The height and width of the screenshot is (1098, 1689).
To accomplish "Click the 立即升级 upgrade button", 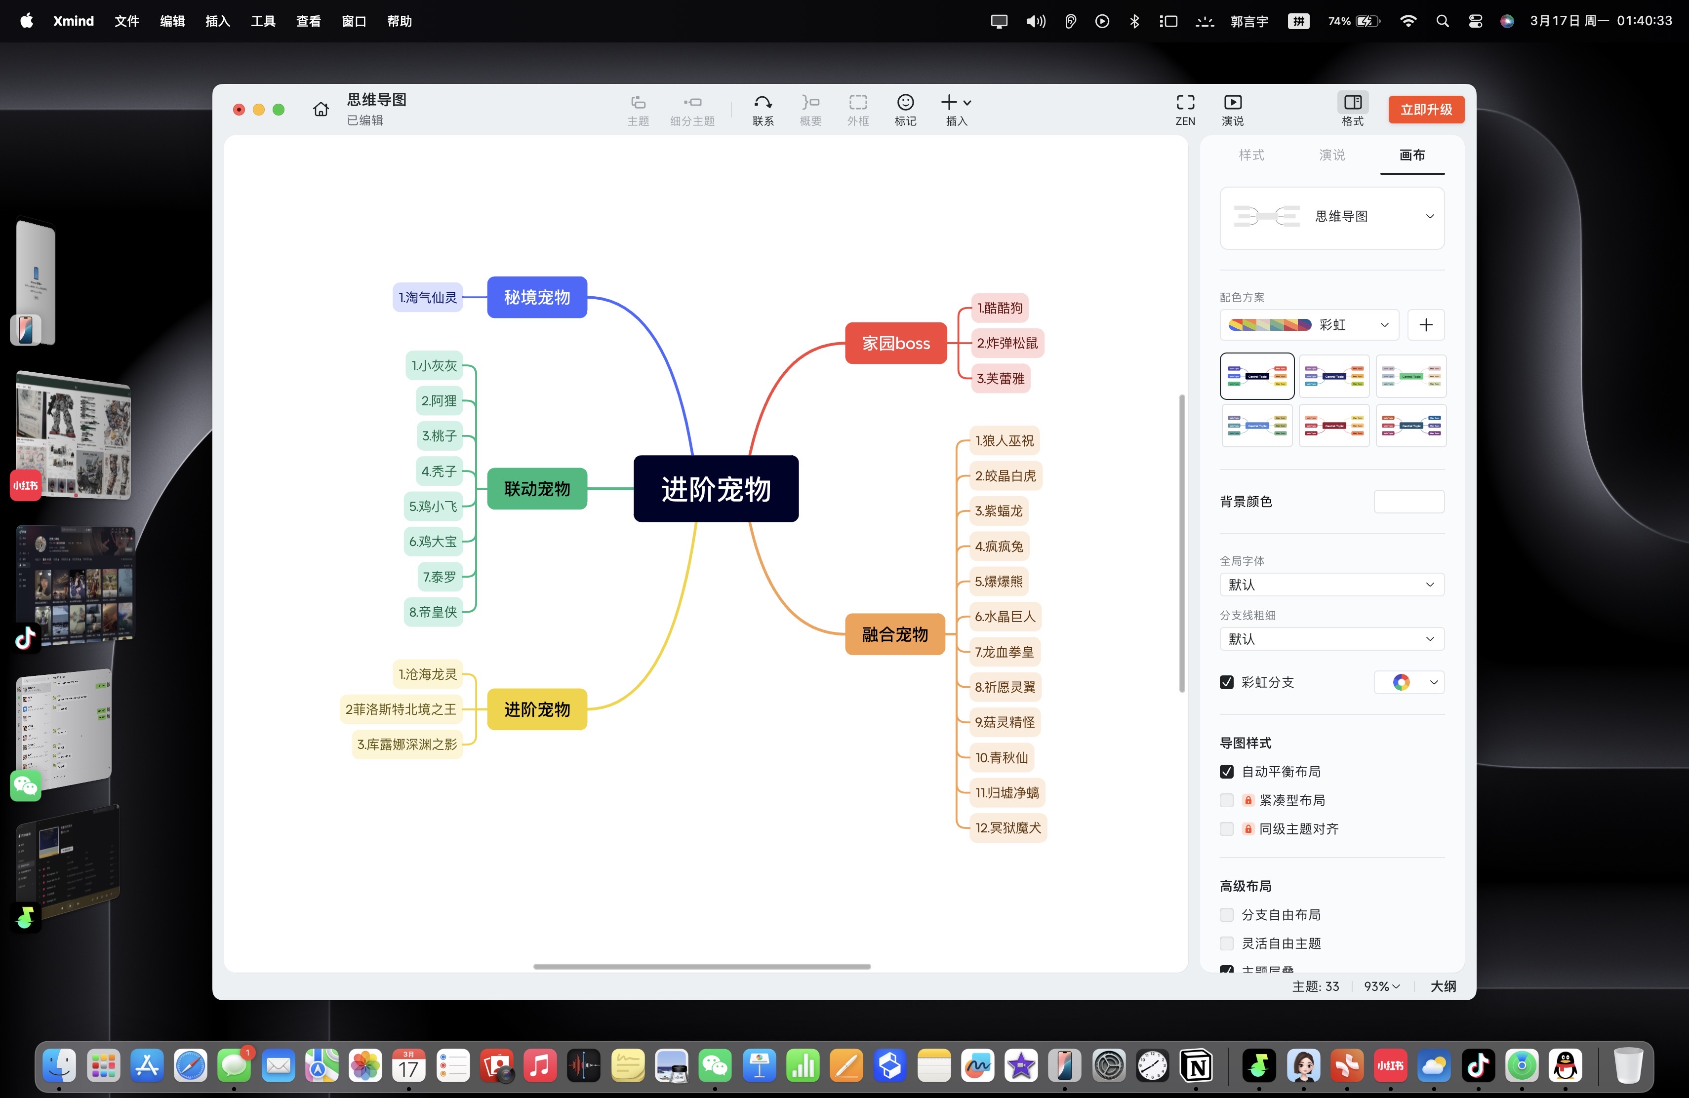I will 1426,109.
